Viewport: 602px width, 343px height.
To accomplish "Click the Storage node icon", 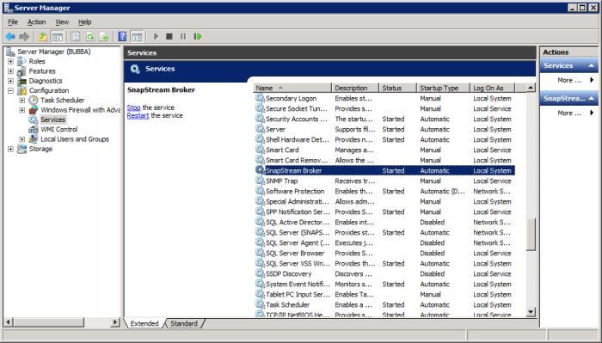I will 21,149.
